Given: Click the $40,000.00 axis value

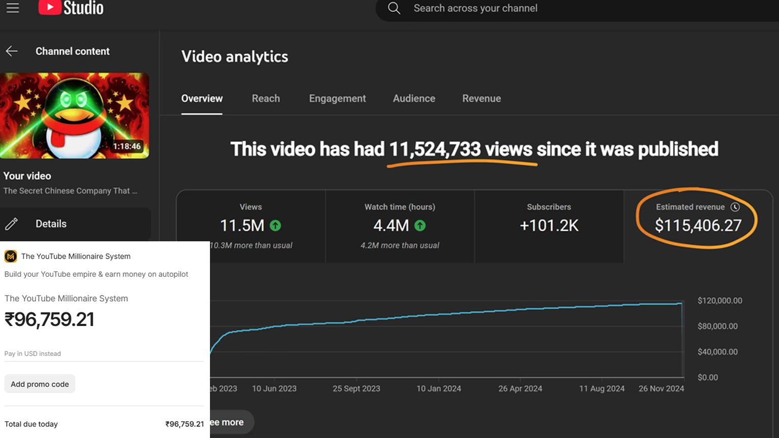Looking at the screenshot, I should click(x=718, y=351).
